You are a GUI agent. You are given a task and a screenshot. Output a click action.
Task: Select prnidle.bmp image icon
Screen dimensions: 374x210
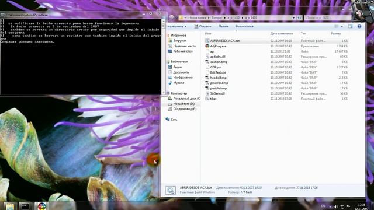coord(207,88)
